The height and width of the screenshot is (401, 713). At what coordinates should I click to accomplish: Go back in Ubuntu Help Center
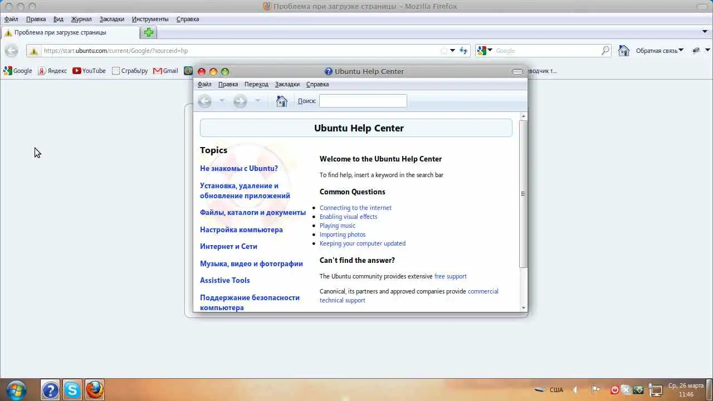205,101
